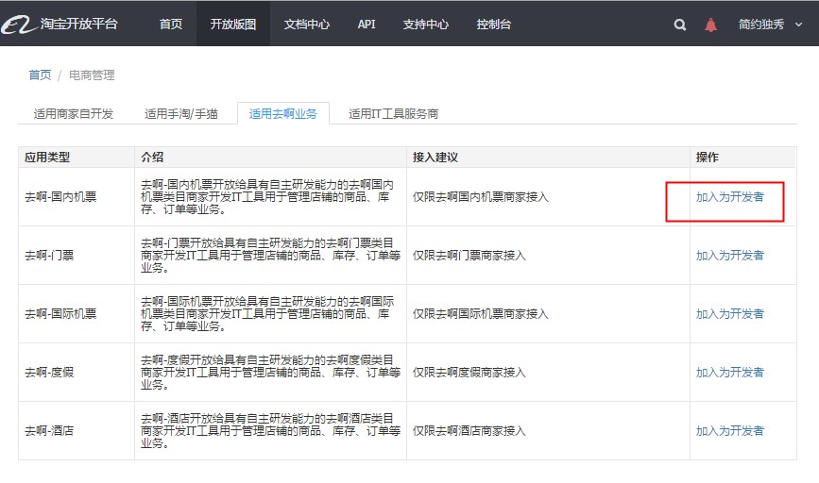Open the 文档中心 navigation item
This screenshot has height=483, width=819.
click(307, 24)
